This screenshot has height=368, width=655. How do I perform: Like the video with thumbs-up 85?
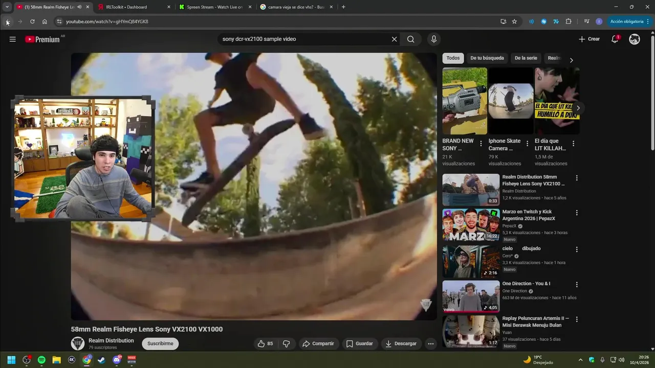click(x=265, y=343)
